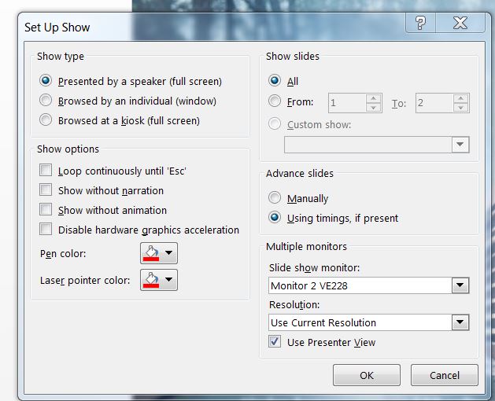Click Use Current Resolution combo box text
The width and height of the screenshot is (495, 401).
click(323, 322)
